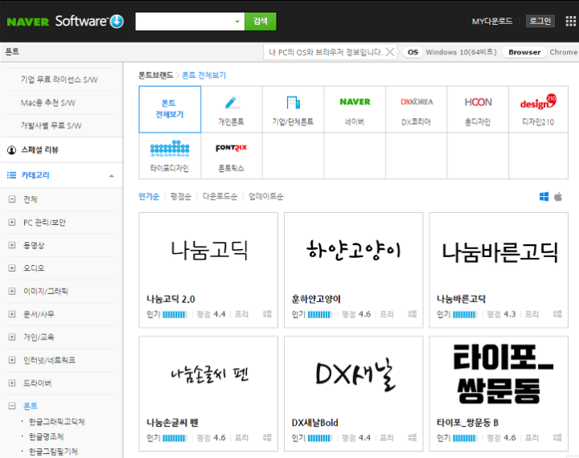Click popularity bar of 훈하얀고양이
579x458 pixels.
coord(319,314)
